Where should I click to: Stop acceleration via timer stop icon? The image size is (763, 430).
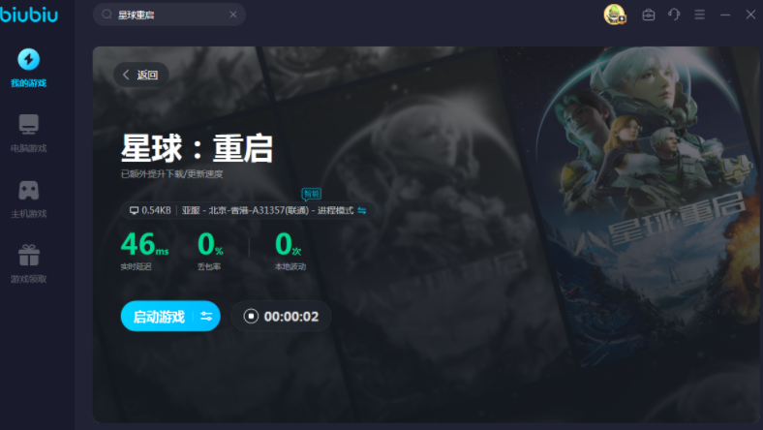(x=251, y=316)
